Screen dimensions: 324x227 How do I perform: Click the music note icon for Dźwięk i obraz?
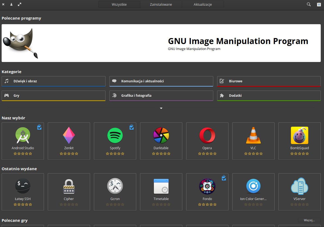tap(7, 81)
